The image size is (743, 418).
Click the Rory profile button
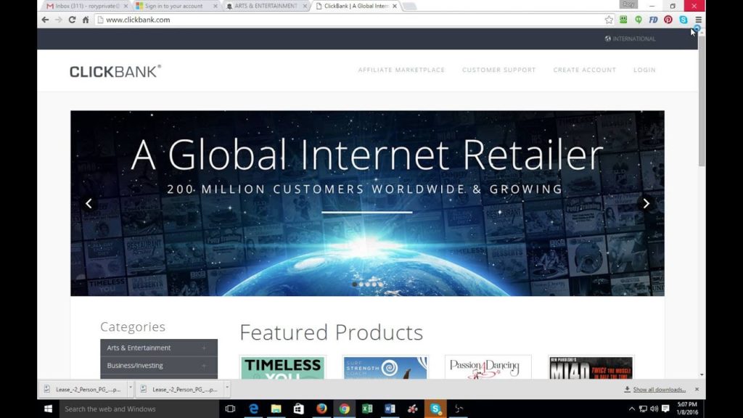point(628,4)
